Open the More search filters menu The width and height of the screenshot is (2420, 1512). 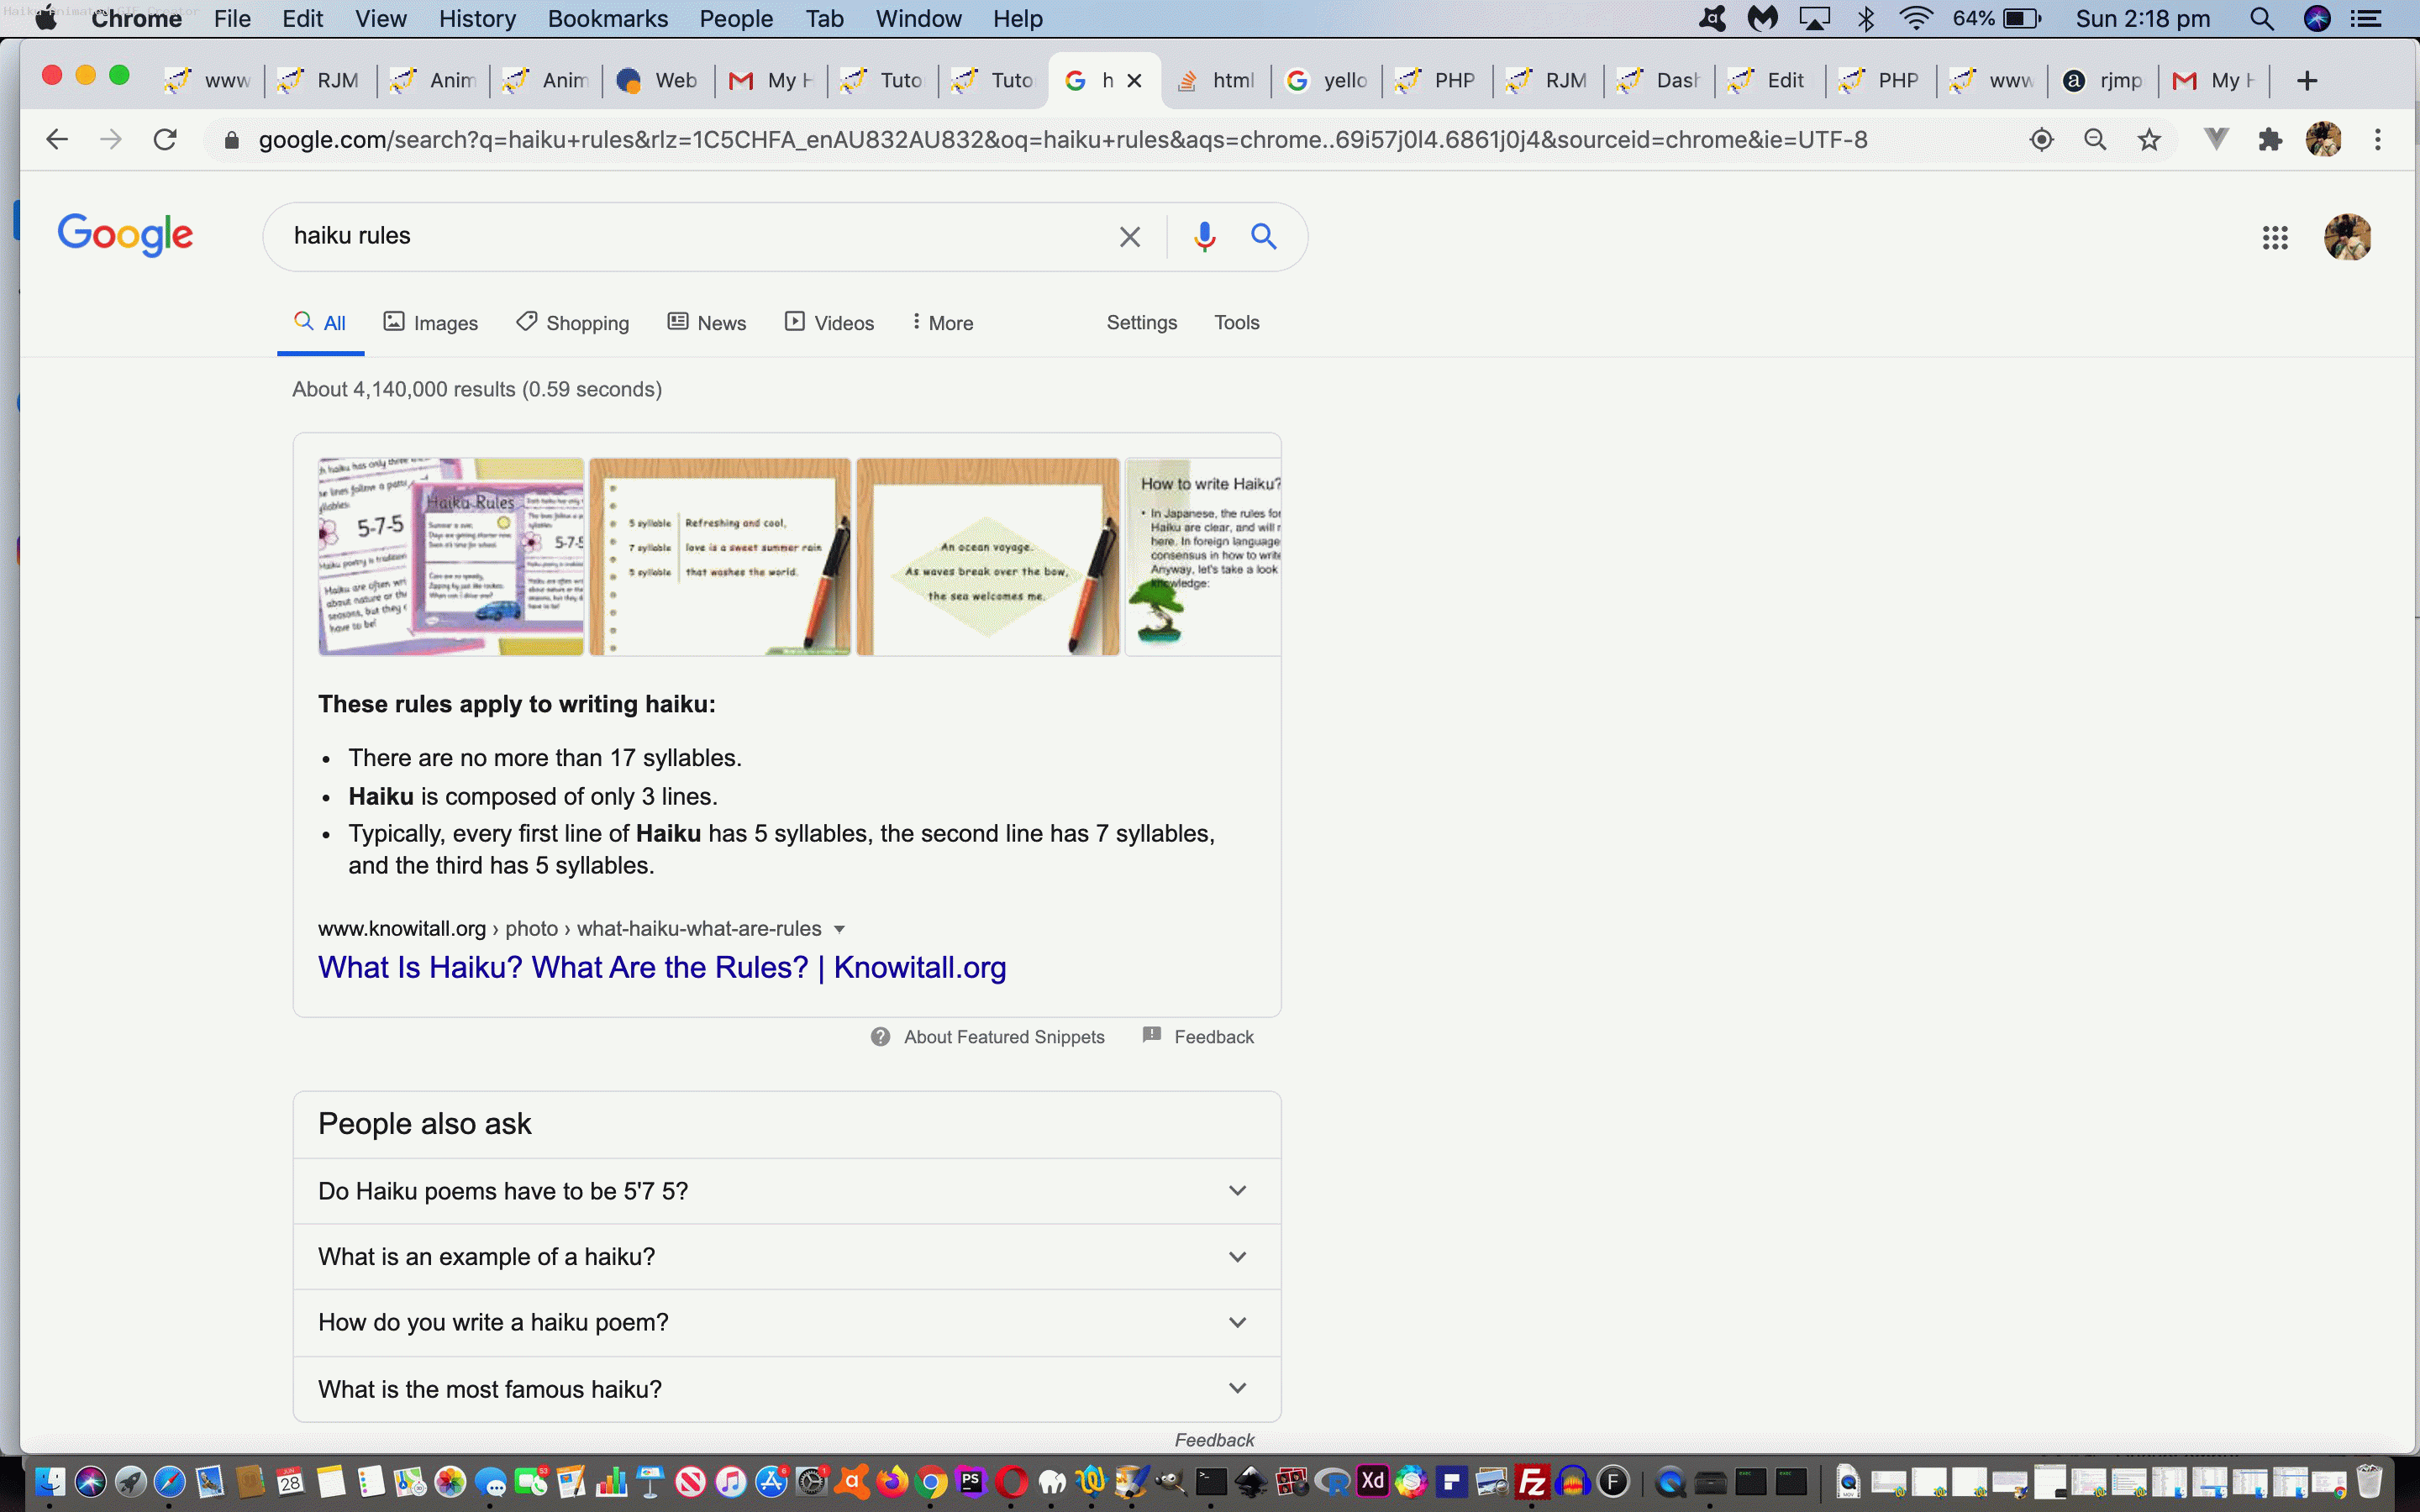point(942,323)
